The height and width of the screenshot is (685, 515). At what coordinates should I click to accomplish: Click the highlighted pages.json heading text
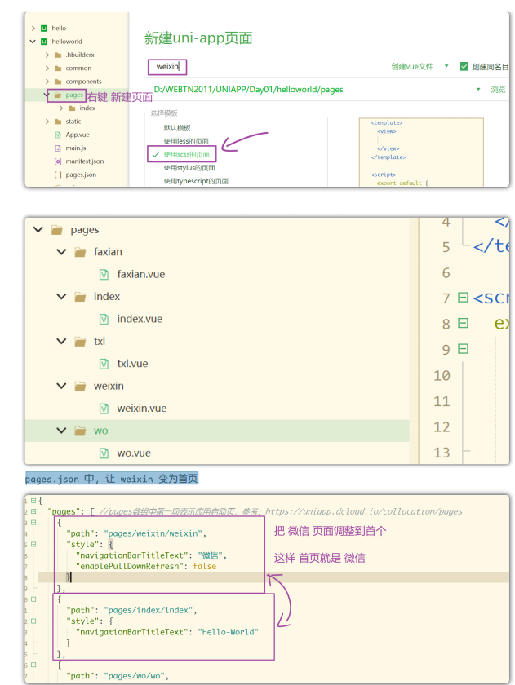coord(112,479)
